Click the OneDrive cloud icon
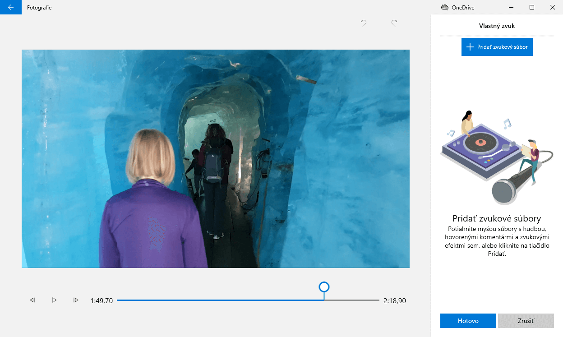563x337 pixels. click(444, 7)
